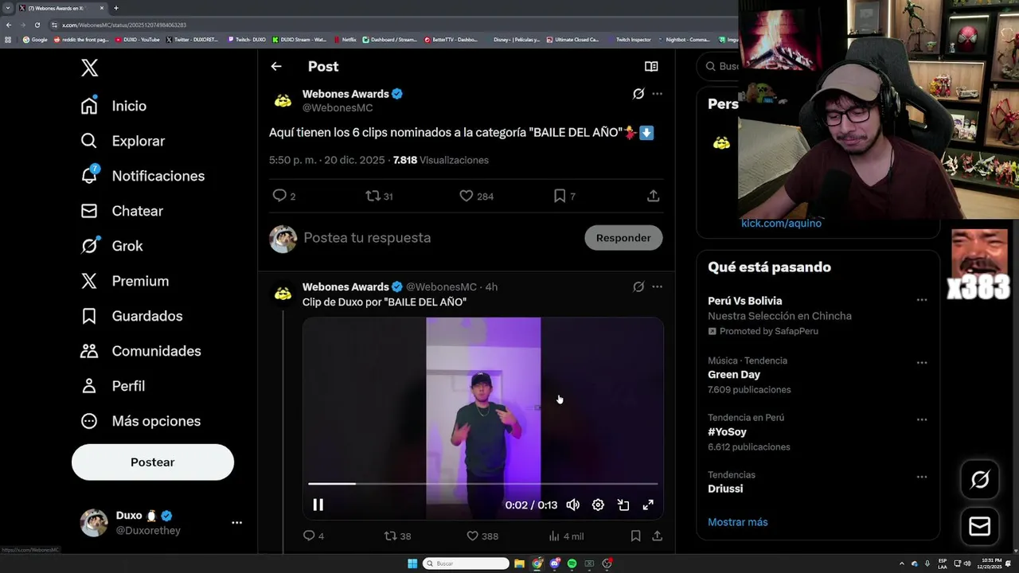
Task: Open the Premium page
Action: coord(124,281)
